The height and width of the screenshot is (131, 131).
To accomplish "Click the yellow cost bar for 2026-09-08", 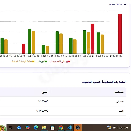I will (x=6, y=46).
